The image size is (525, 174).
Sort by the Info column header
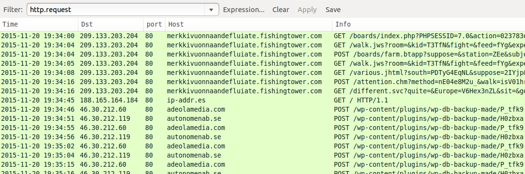click(x=429, y=24)
